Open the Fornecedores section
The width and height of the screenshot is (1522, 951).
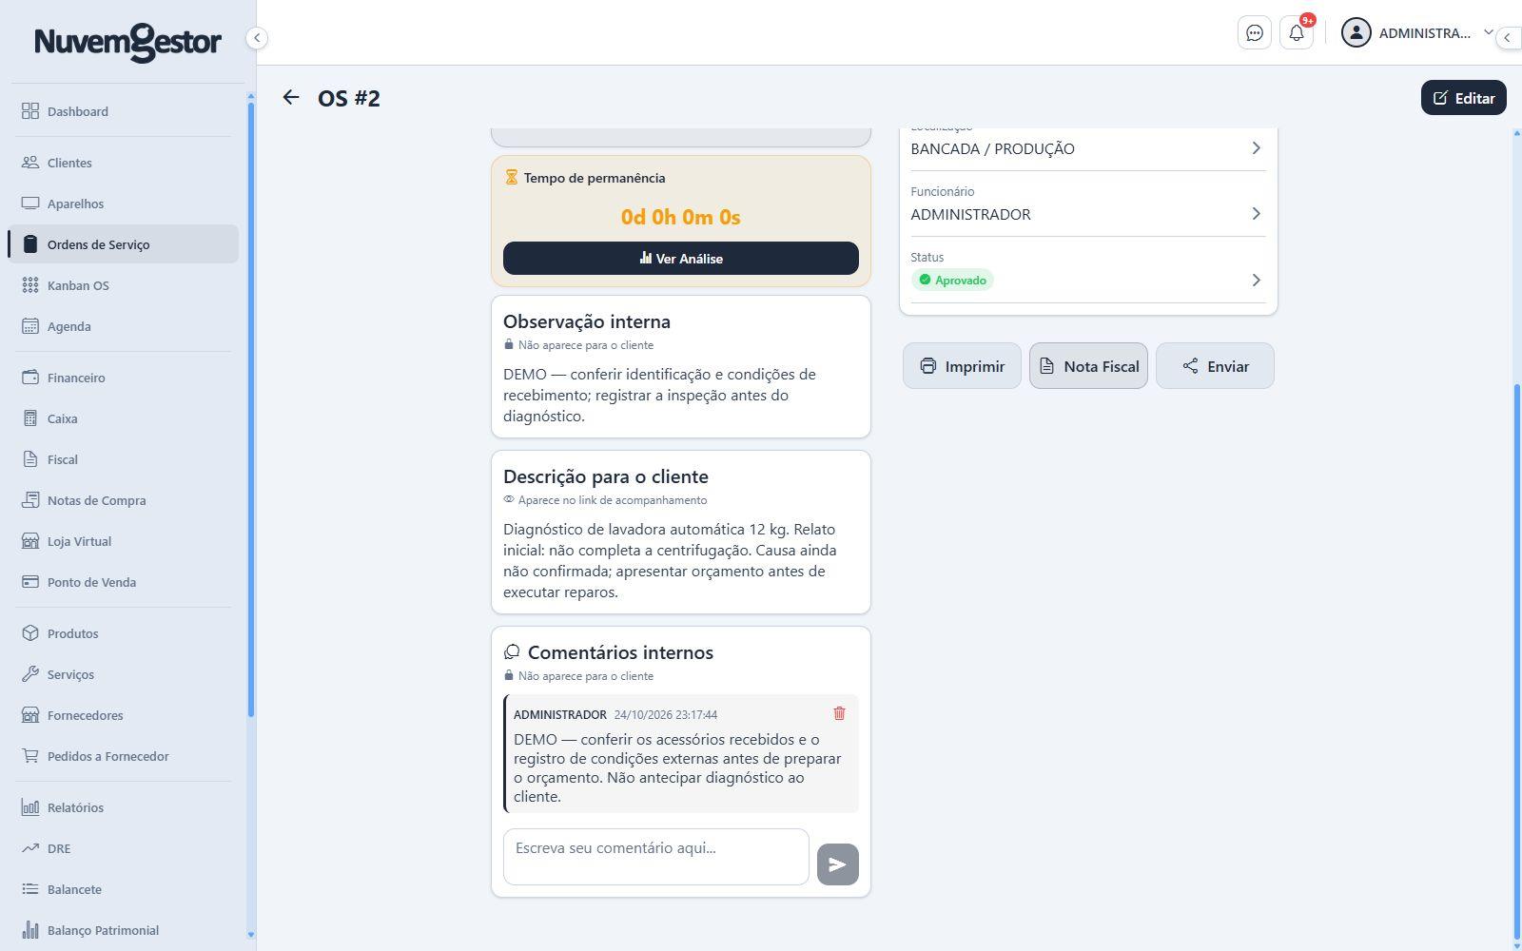[x=123, y=715]
